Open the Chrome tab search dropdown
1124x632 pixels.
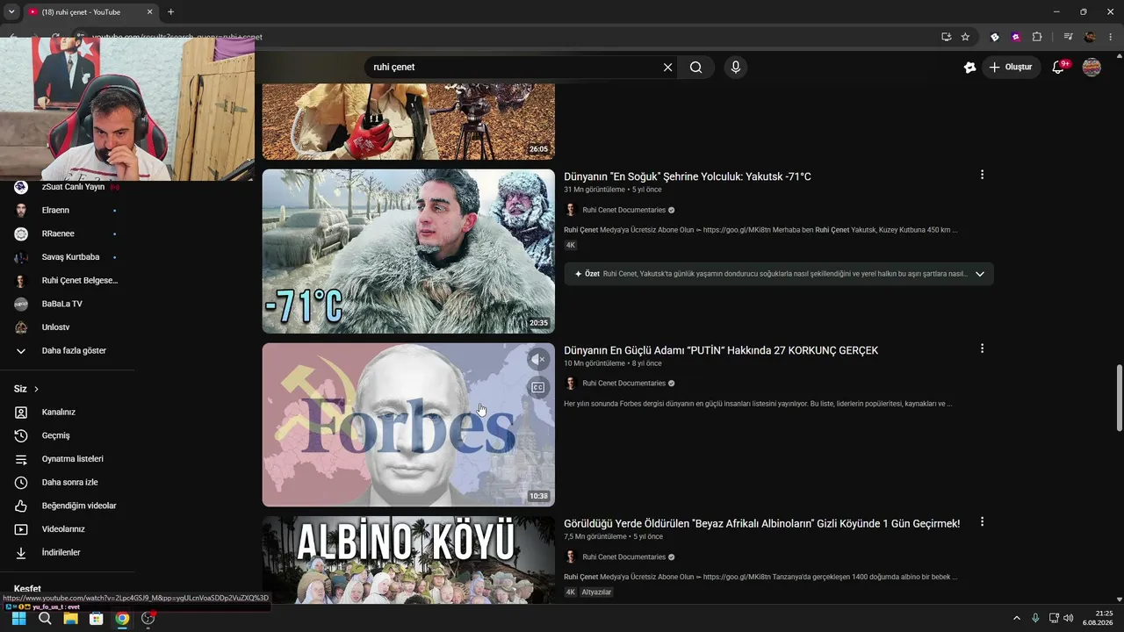click(11, 12)
